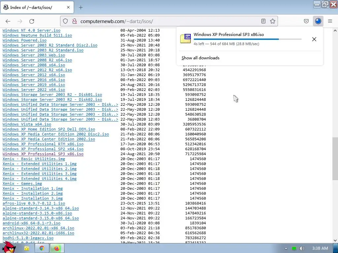Click the downloads progress toolbar icon

pos(318,21)
